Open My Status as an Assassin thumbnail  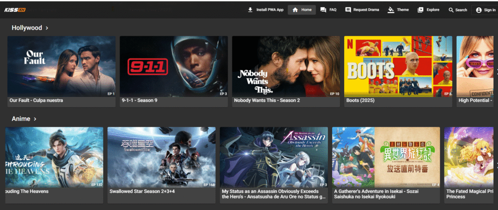[273, 157]
